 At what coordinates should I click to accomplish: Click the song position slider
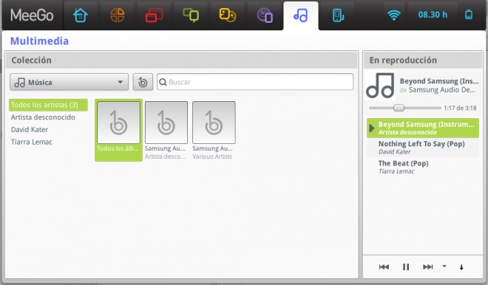(405, 108)
